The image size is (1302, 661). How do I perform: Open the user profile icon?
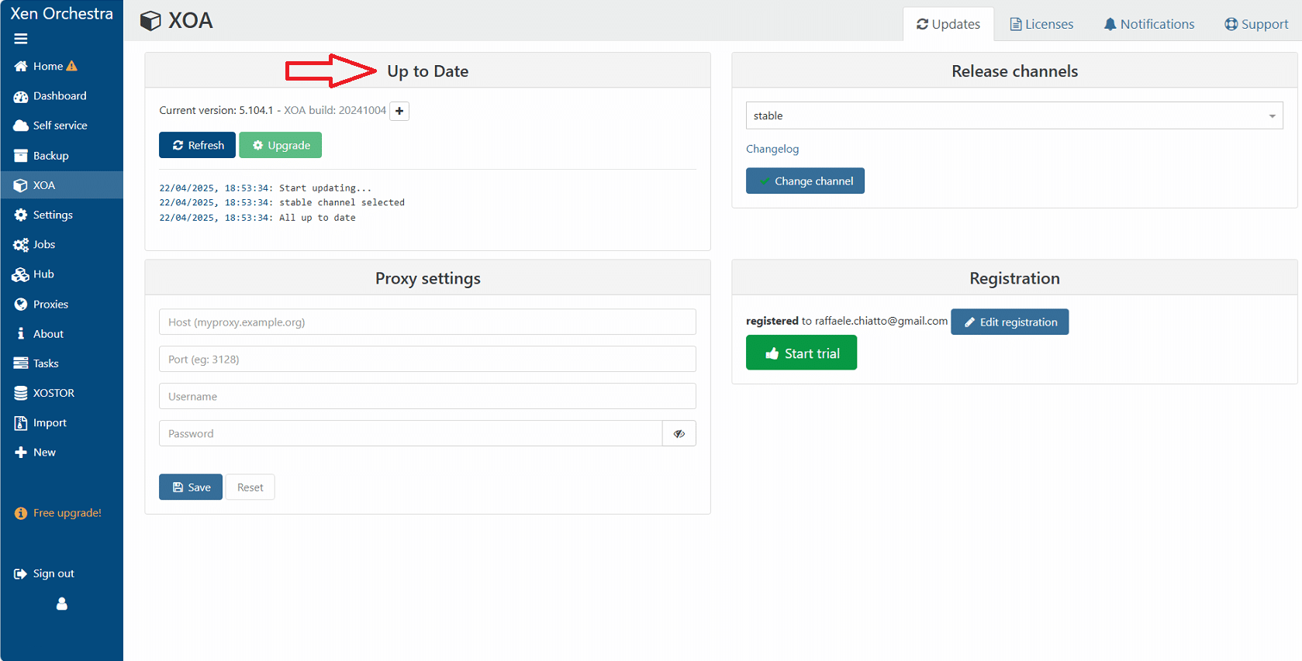(62, 604)
